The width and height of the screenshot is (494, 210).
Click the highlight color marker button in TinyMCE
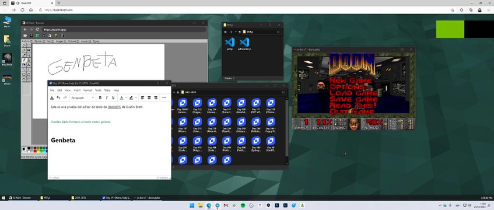131,98
